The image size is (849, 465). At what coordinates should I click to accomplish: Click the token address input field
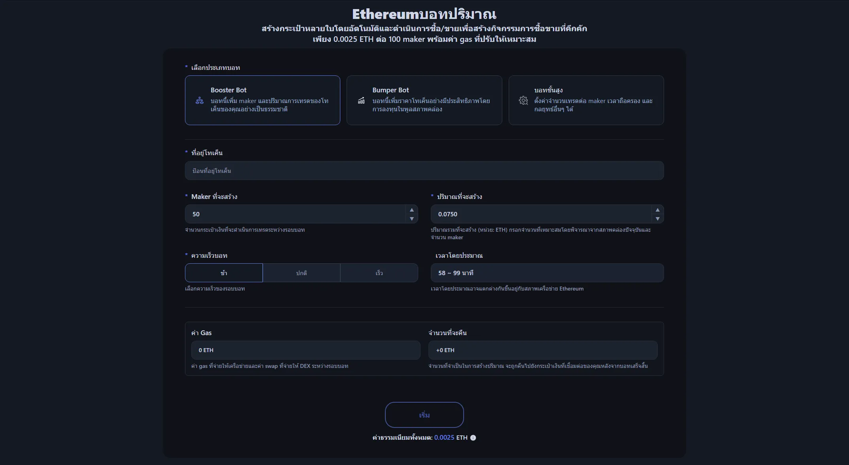(x=424, y=171)
